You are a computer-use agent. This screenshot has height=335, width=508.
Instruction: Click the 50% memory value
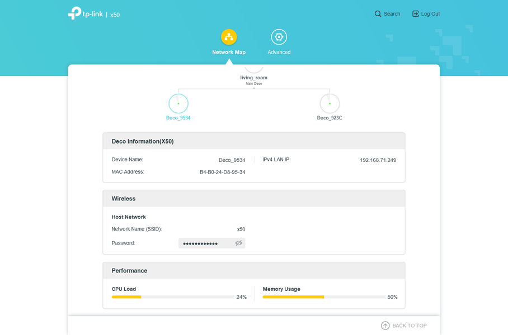click(x=392, y=297)
